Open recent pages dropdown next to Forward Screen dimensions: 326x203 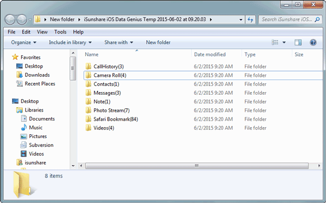tap(30, 20)
